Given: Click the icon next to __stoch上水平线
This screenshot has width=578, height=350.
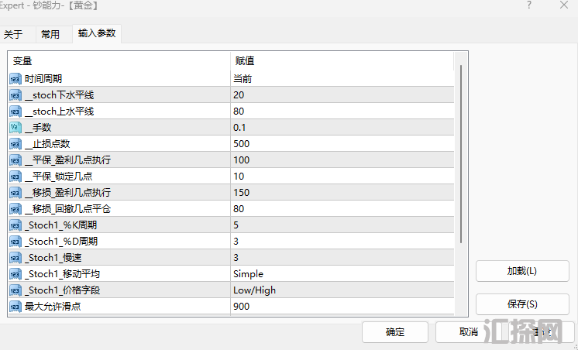Looking at the screenshot, I should 15,112.
